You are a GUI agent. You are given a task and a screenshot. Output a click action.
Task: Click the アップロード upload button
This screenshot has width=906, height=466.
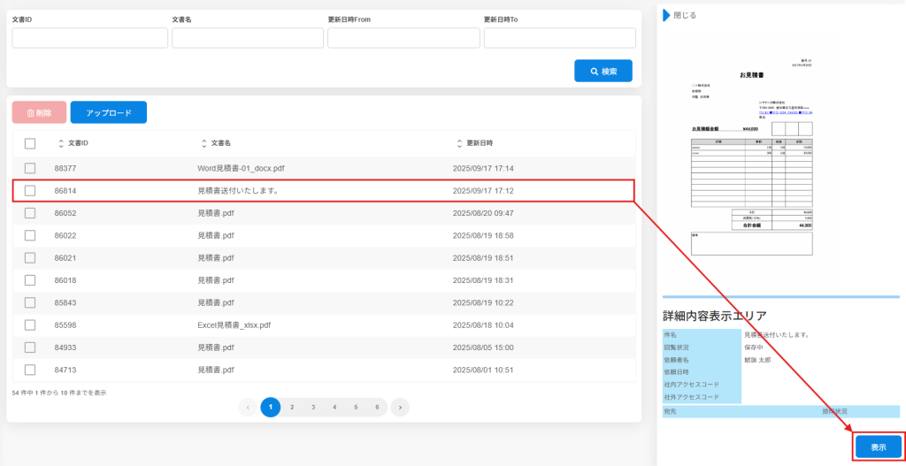(x=109, y=112)
